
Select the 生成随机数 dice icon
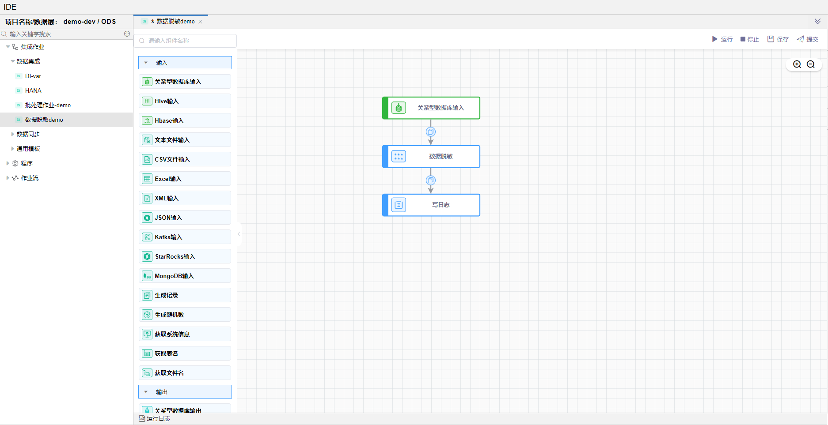(147, 315)
